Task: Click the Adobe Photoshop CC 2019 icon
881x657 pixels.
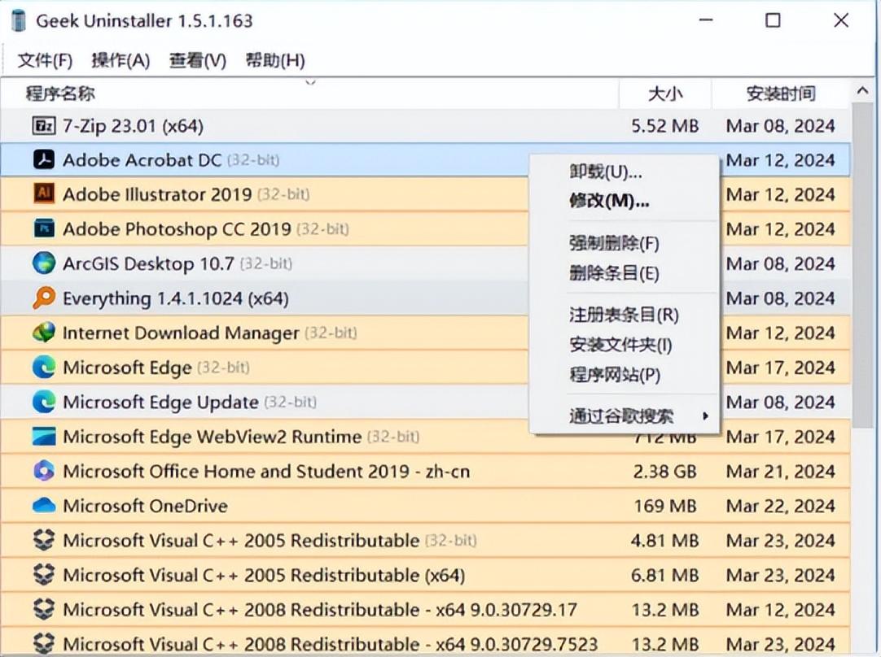Action: pos(44,229)
